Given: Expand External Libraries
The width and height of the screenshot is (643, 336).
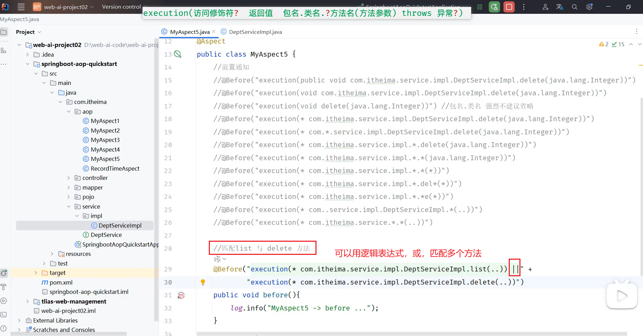Looking at the screenshot, I should pyautogui.click(x=19, y=320).
